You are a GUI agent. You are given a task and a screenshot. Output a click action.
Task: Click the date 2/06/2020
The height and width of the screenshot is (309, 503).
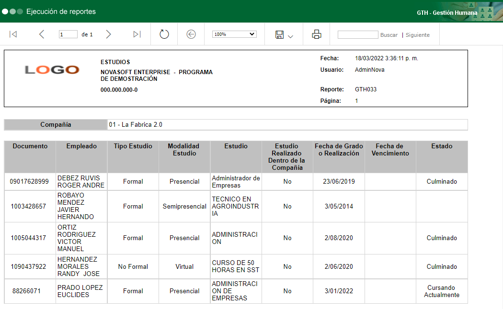(x=339, y=267)
